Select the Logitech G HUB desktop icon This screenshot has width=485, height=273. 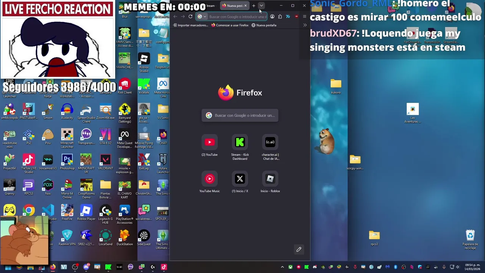click(105, 214)
